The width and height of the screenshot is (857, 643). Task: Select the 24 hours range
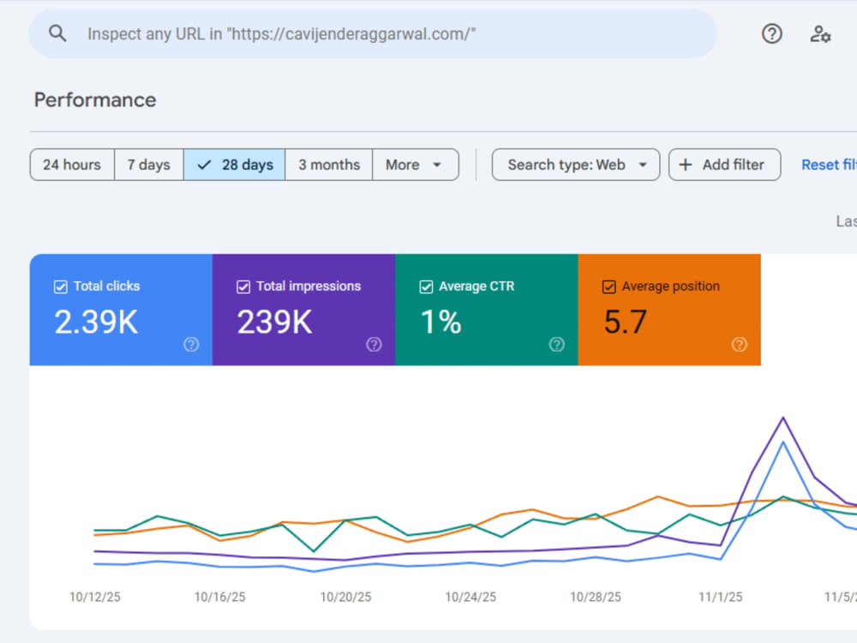coord(72,165)
